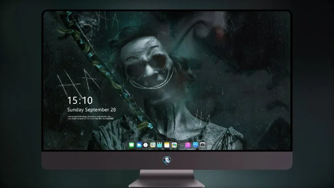Open the Camera app in the dock
Screen dimensions: 334x188
[x=202, y=145]
